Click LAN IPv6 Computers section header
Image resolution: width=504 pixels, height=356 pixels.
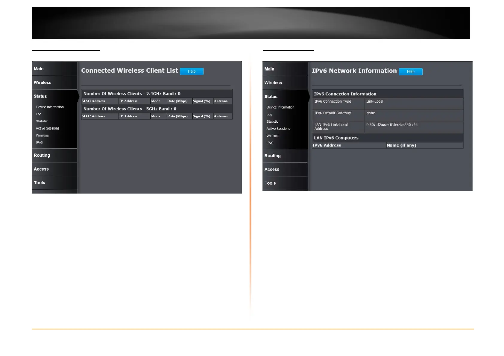coord(388,138)
